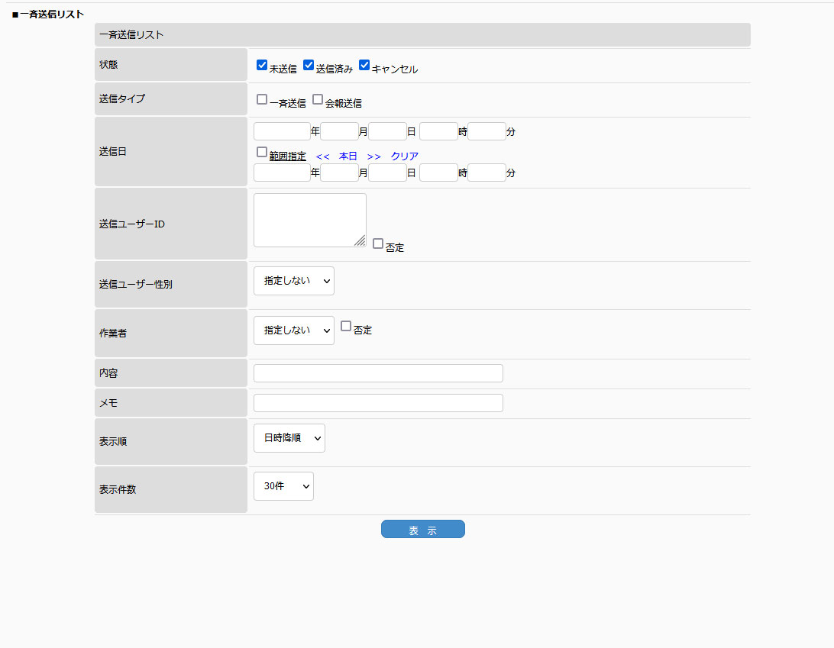Click the クリア link to clear dates
Image resolution: width=834 pixels, height=648 pixels.
tap(405, 156)
